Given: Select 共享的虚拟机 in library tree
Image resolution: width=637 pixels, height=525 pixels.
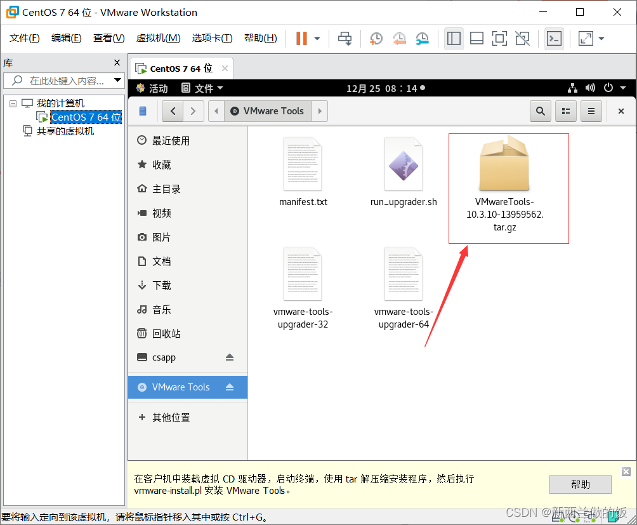Looking at the screenshot, I should [65, 131].
